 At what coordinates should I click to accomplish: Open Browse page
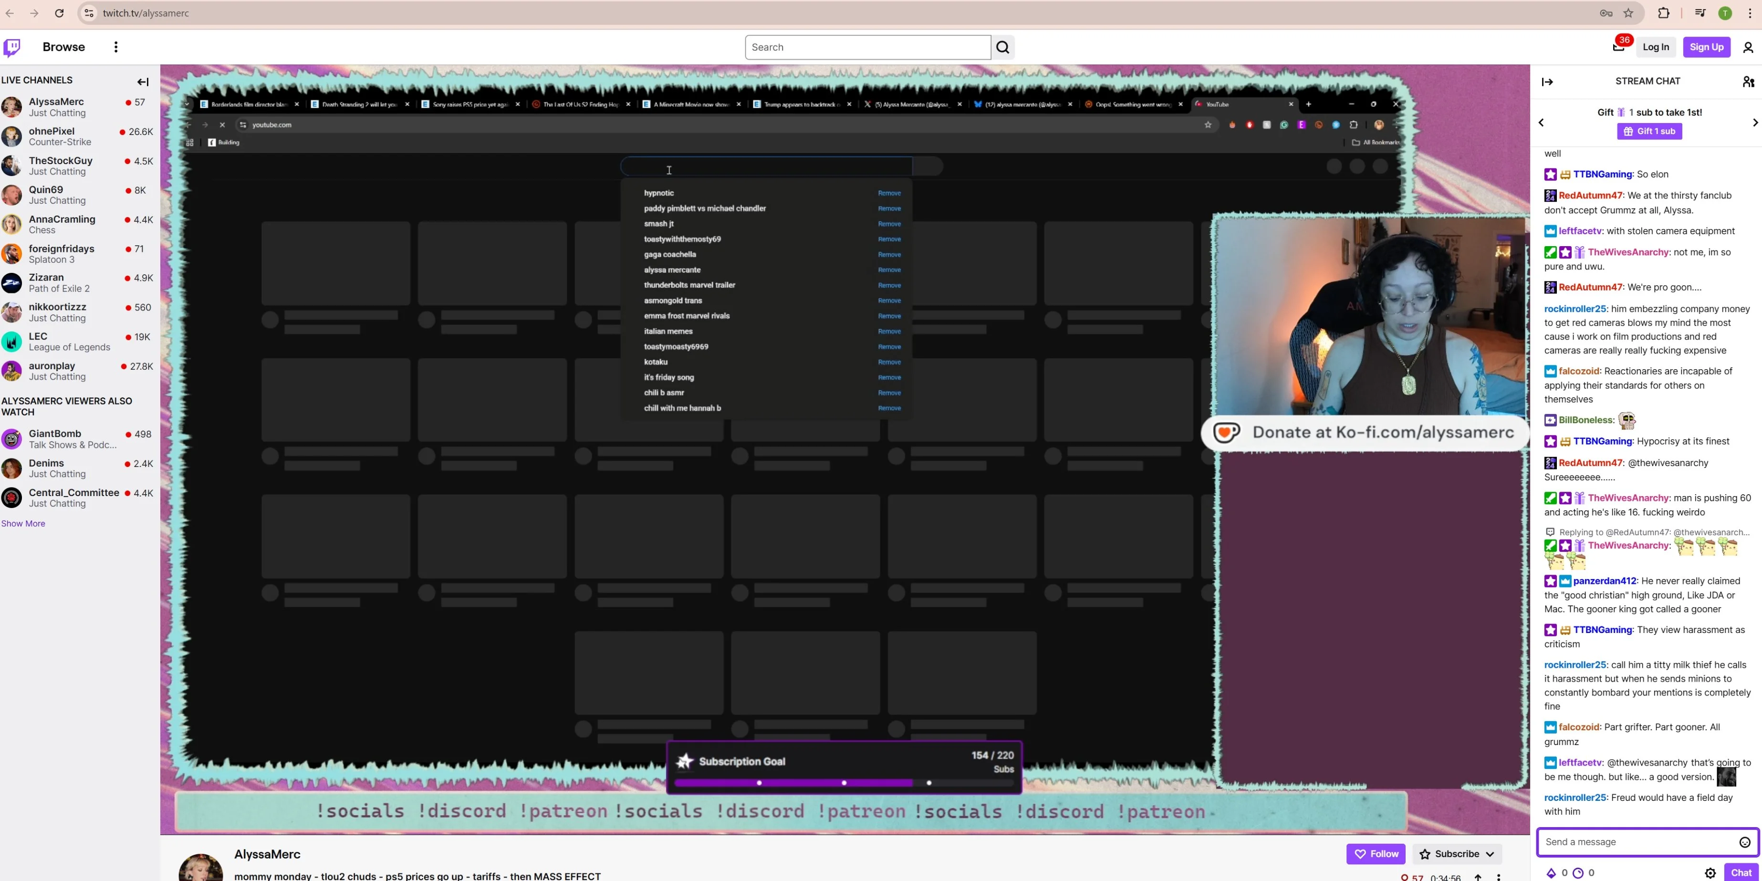point(63,47)
